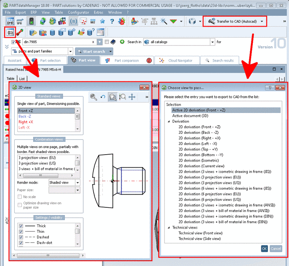Click the database with key icon
Image resolution: width=289 pixels, height=266 pixels.
[33, 32]
